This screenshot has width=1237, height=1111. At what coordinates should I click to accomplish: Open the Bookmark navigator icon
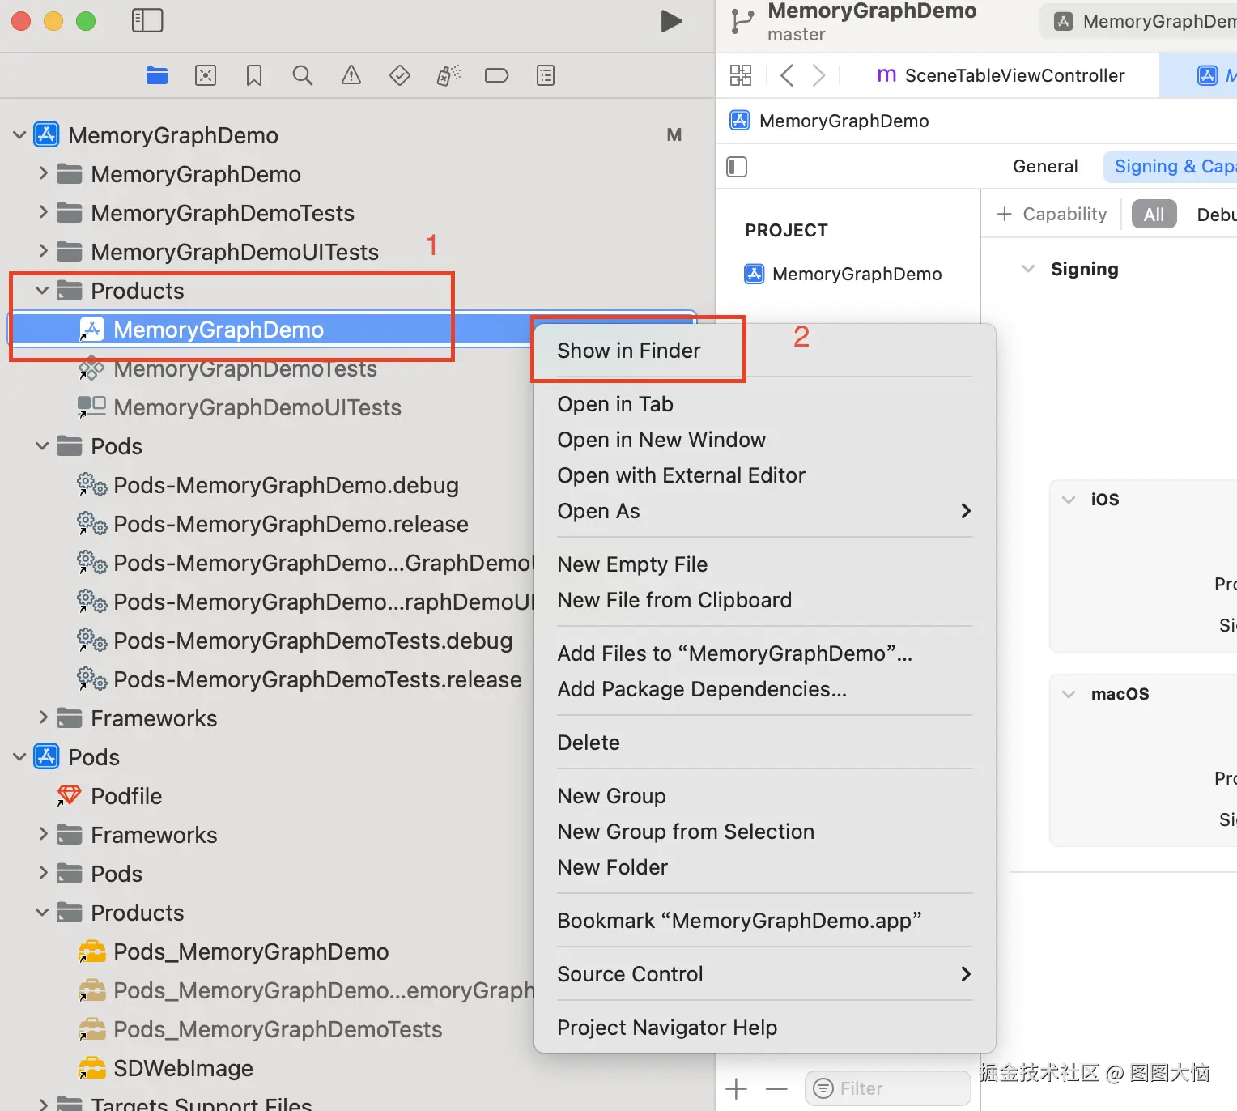coord(254,75)
